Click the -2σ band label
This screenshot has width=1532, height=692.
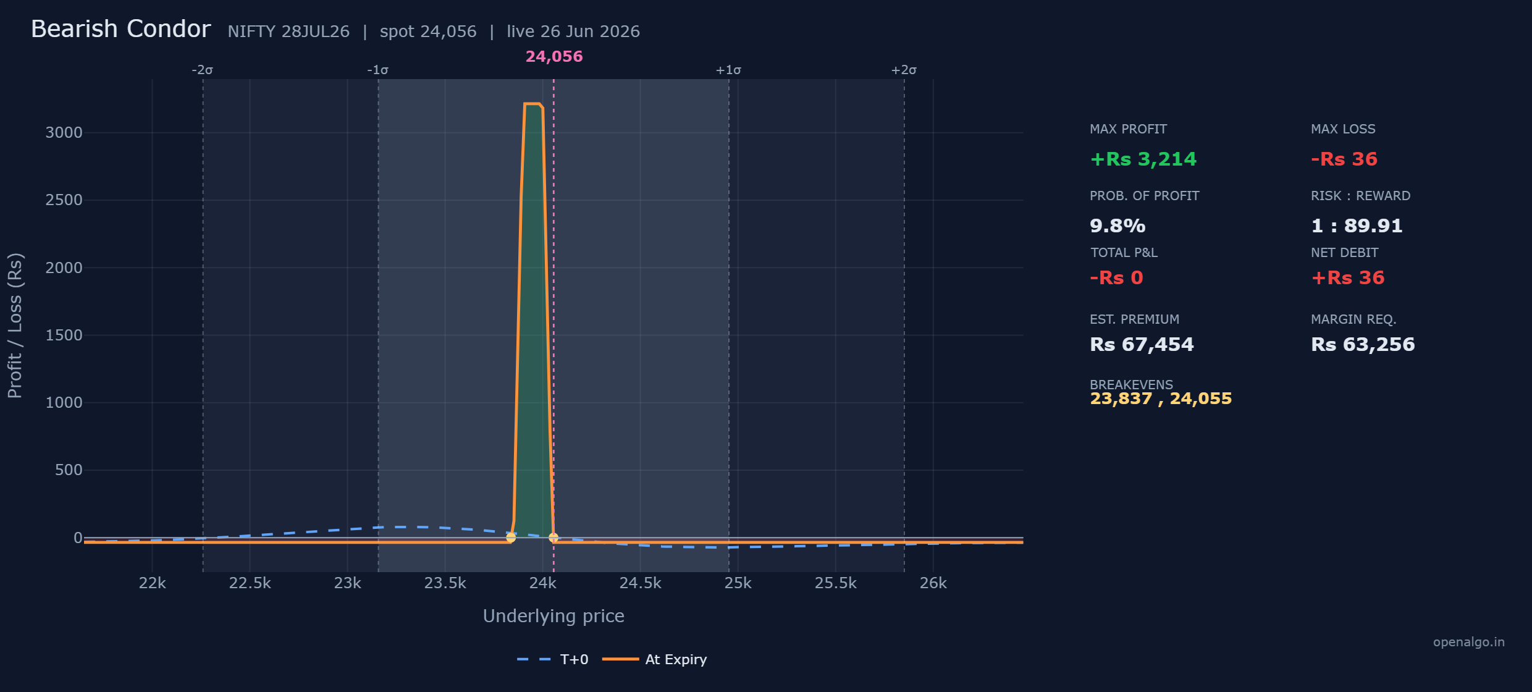202,70
